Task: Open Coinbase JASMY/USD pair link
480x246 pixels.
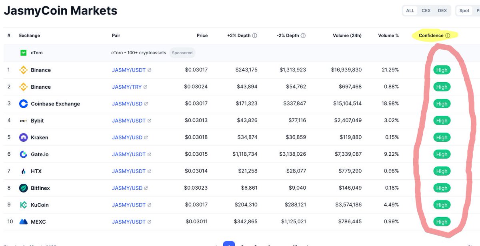Action: [127, 104]
